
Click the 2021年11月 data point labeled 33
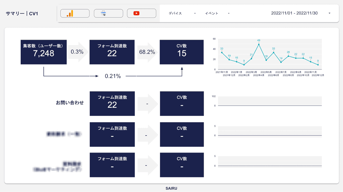[222, 52]
